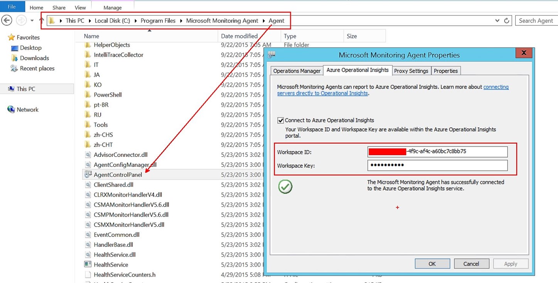Open Recent places in navigation pane
The image size is (558, 283).
(x=37, y=68)
